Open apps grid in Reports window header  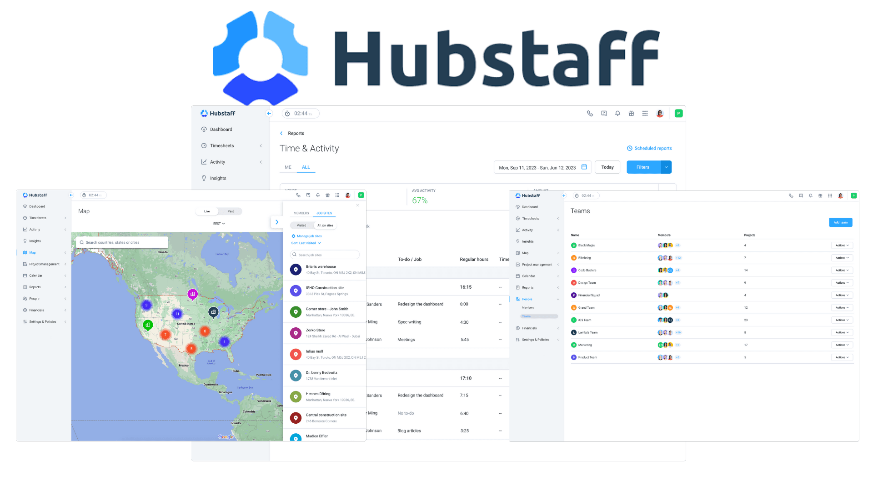(x=645, y=114)
